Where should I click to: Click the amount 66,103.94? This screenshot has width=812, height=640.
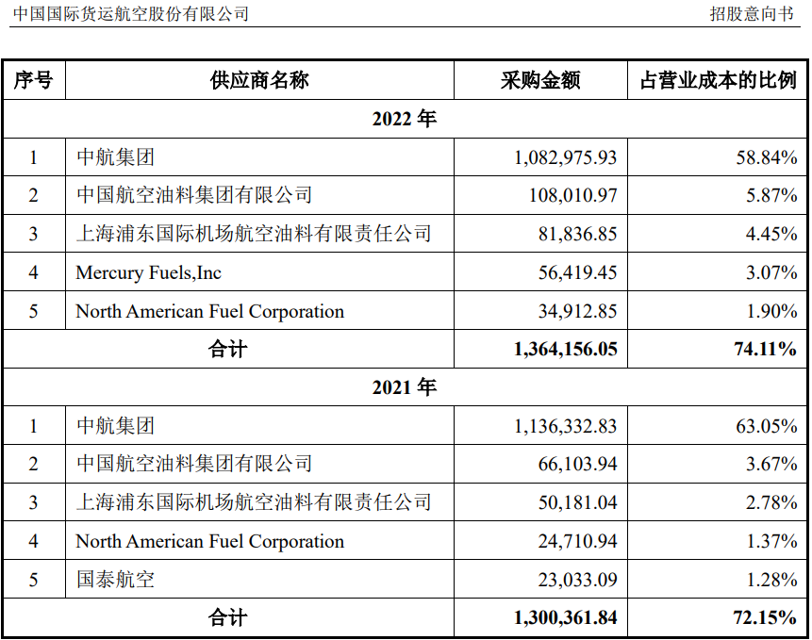(x=578, y=464)
